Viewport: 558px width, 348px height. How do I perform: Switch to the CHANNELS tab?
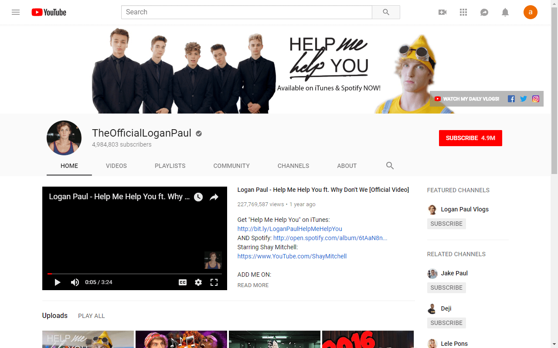(x=293, y=166)
